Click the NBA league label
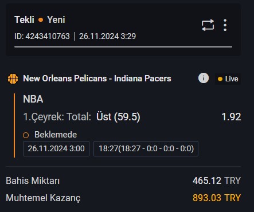This screenshot has height=212, width=254. [33, 99]
